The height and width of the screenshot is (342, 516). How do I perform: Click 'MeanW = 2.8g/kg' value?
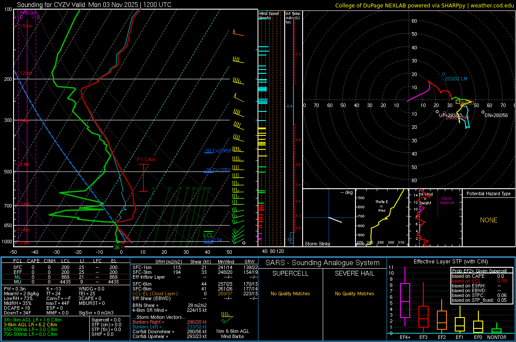21,294
